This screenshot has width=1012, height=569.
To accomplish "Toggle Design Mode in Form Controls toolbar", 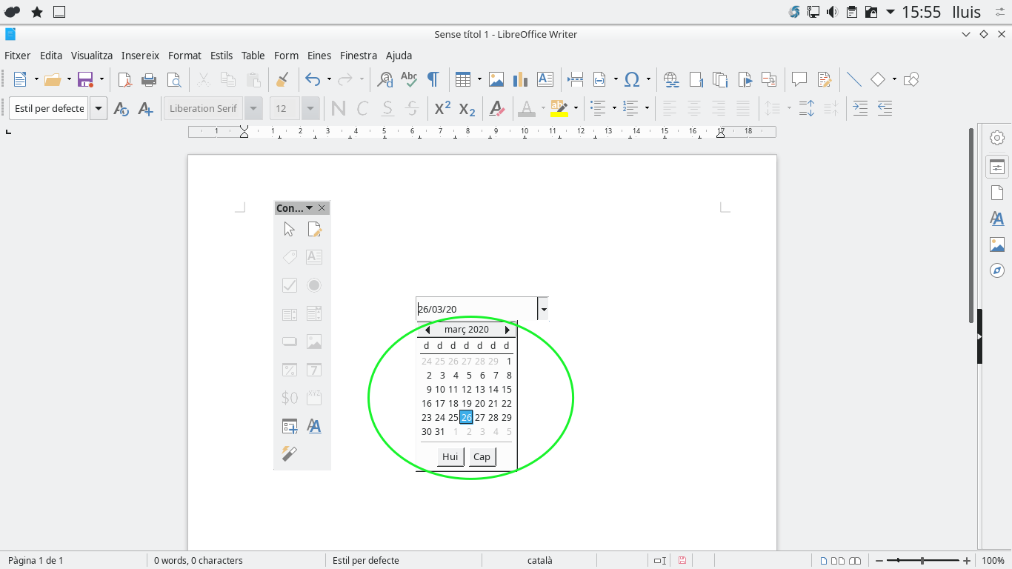I will pos(314,230).
